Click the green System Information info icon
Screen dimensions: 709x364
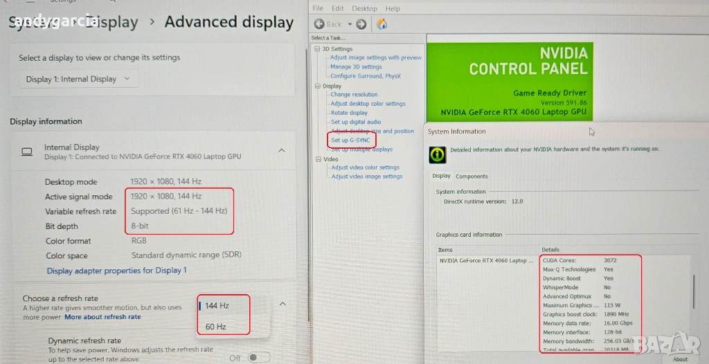click(438, 154)
